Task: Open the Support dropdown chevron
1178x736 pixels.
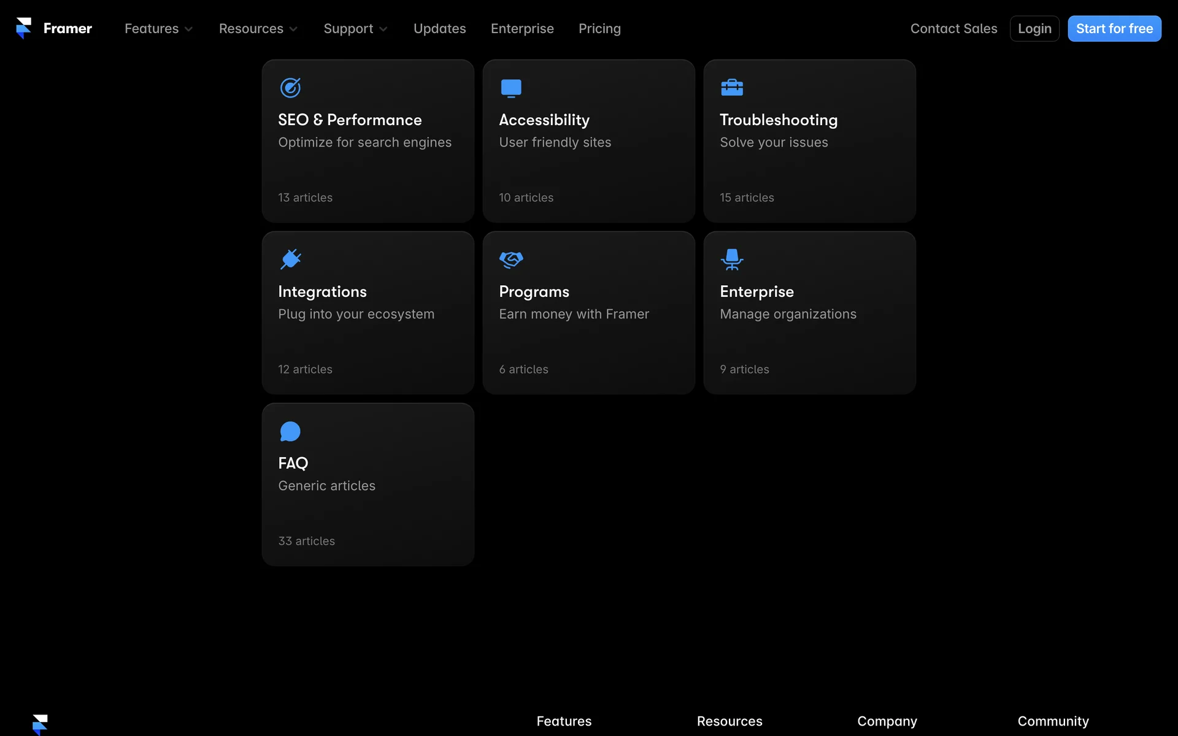Action: coord(383,29)
